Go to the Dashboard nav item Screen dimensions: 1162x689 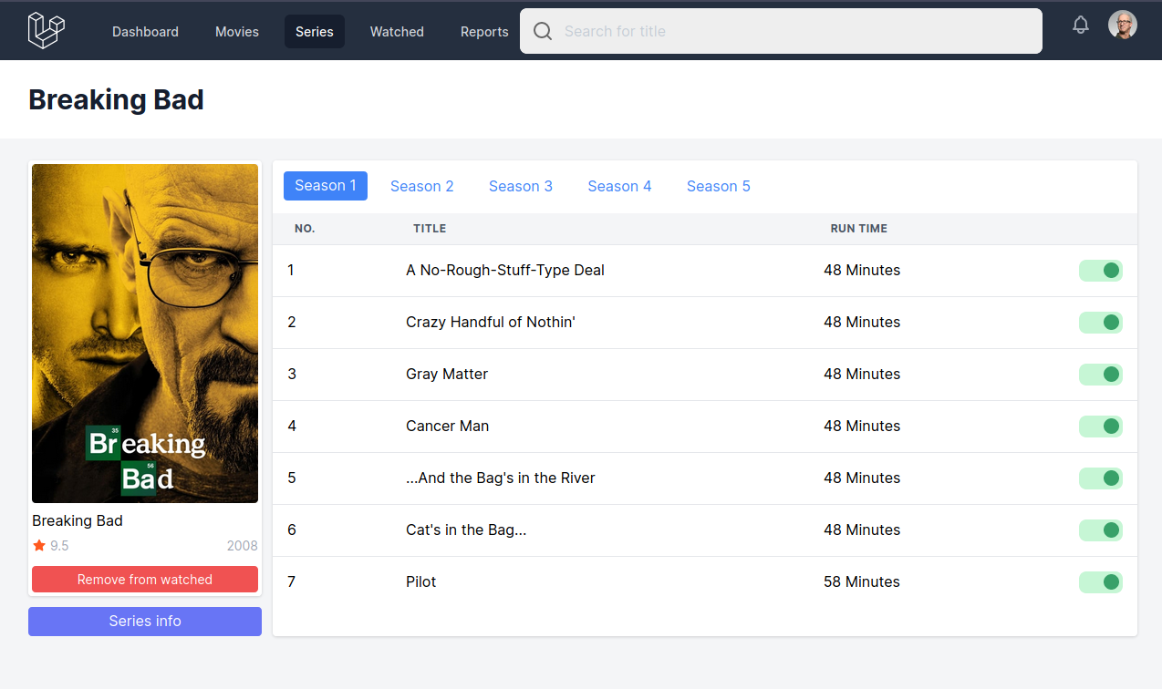145,32
